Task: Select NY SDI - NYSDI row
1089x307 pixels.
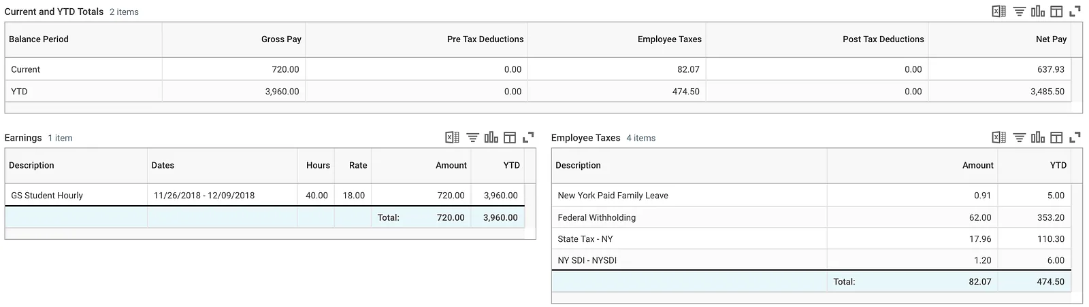Action: (x=811, y=259)
